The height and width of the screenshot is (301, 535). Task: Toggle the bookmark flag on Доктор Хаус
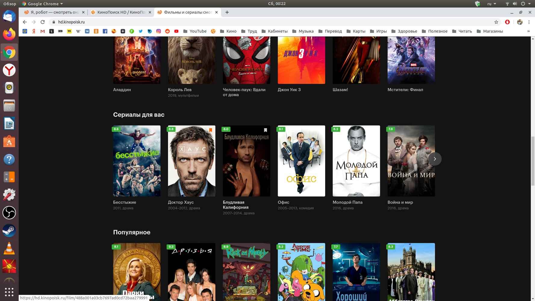click(x=210, y=130)
